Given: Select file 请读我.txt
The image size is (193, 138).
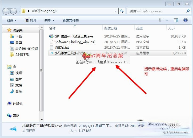Looking at the screenshot, I should (x=62, y=48).
